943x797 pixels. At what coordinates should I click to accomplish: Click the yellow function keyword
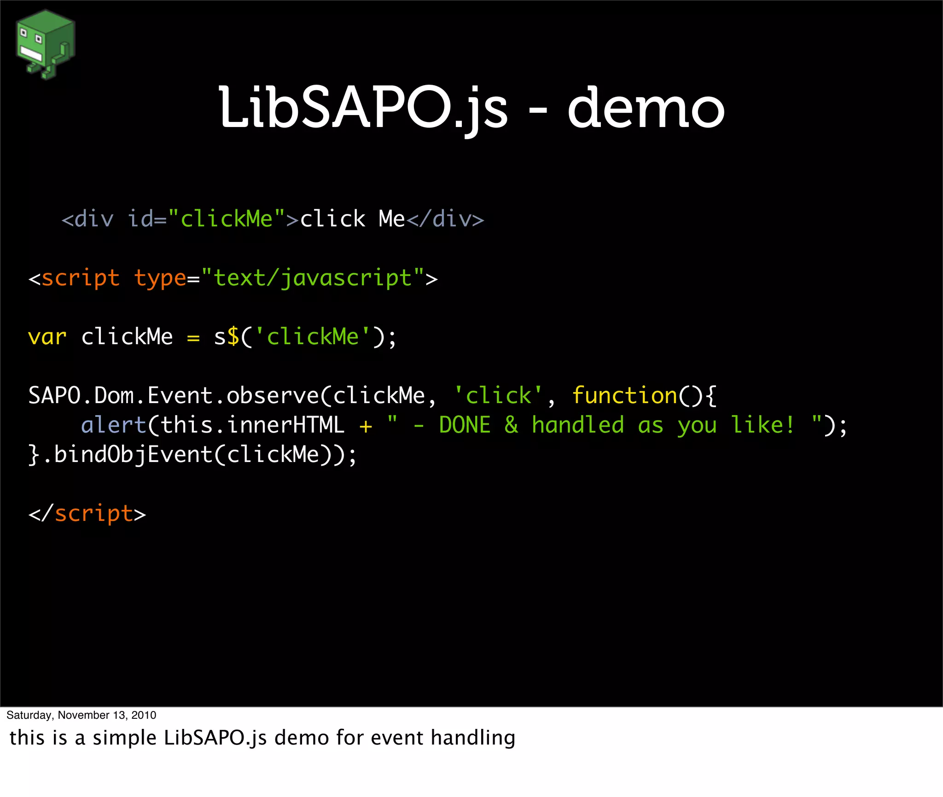click(624, 396)
